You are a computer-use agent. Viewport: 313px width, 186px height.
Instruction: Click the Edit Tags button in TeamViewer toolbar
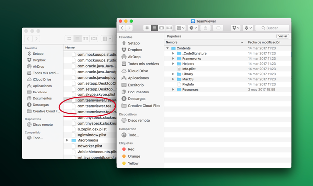[x=218, y=28]
